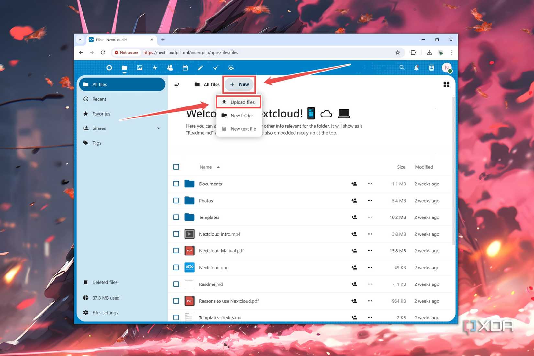Sort the list by Modified header
The image size is (534, 356).
click(x=424, y=167)
